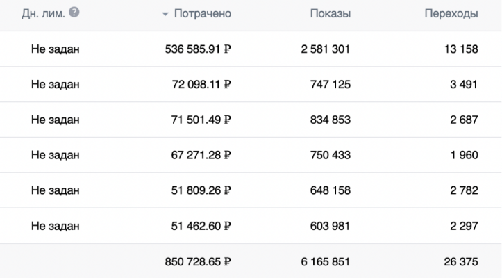502x278 pixels.
Task: Edit daily limit in 67 271.28 ₽ row
Action: [55, 155]
